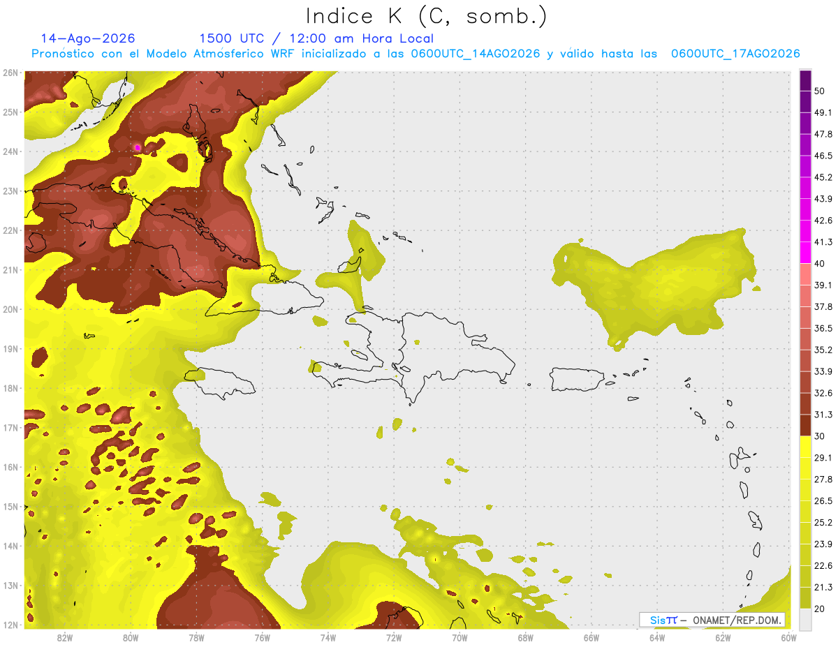Select the colorbar value "43.9"

point(823,199)
